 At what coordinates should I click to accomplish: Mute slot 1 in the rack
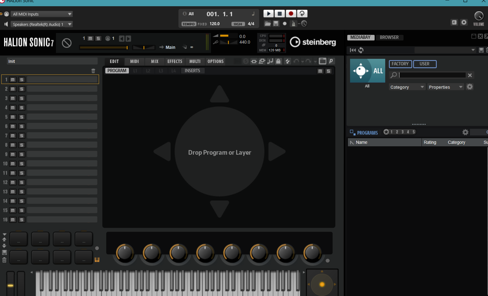tap(13, 80)
